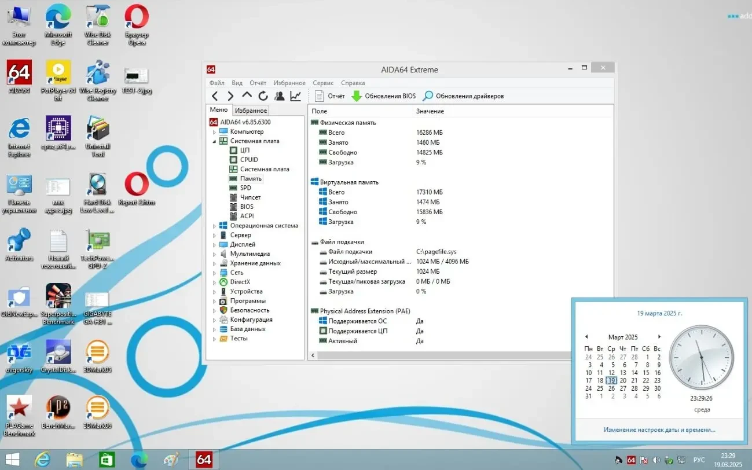
Task: Expand the Мультимедиа tree node
Action: pyautogui.click(x=214, y=254)
